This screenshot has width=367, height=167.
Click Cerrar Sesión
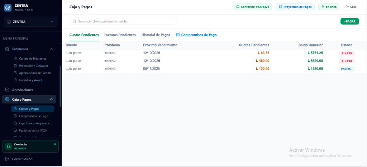click(22, 159)
